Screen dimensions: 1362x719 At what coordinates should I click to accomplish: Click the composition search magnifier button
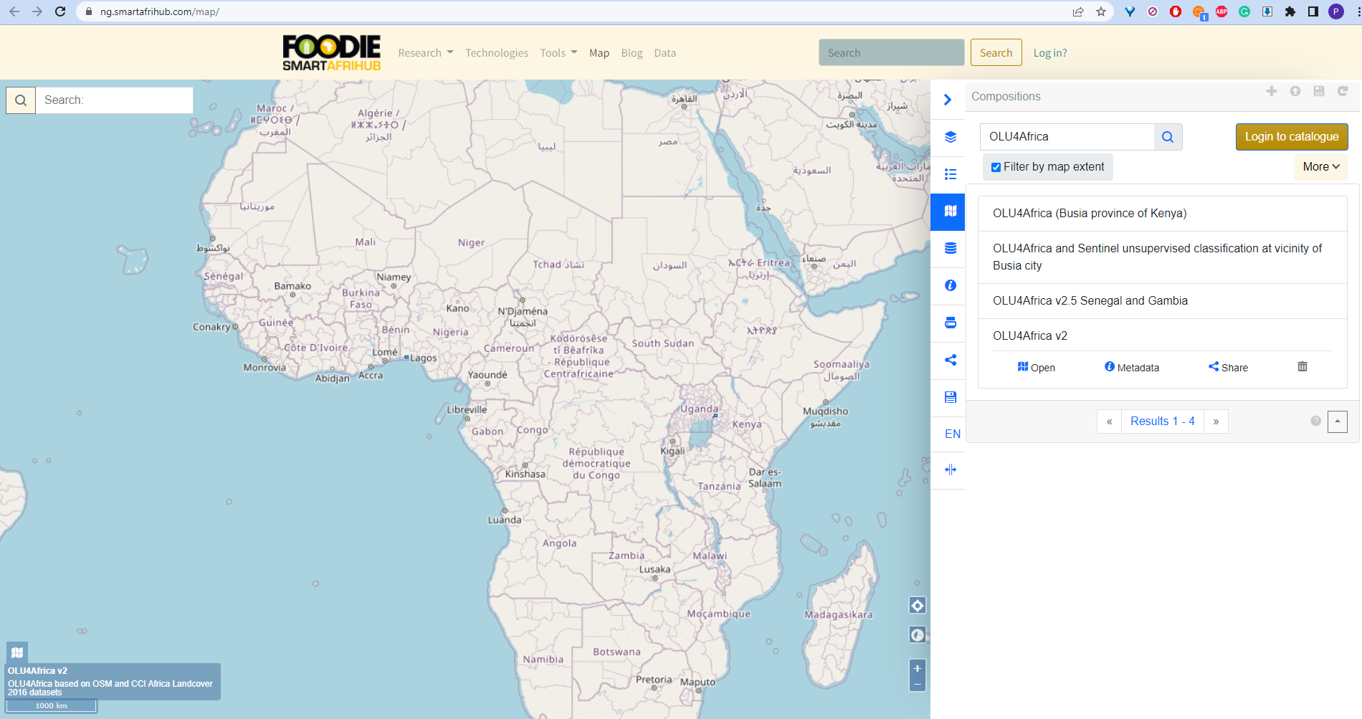coord(1168,137)
